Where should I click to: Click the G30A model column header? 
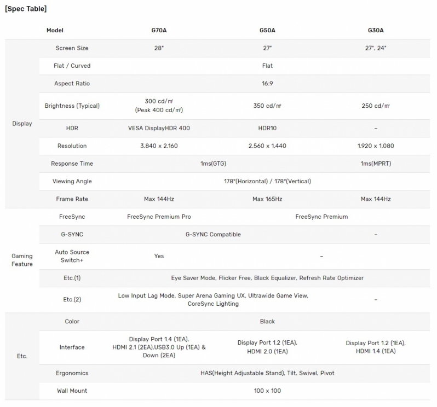(x=376, y=30)
